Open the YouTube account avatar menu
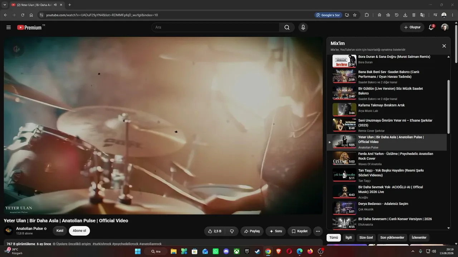This screenshot has width=458, height=257. pyautogui.click(x=445, y=27)
